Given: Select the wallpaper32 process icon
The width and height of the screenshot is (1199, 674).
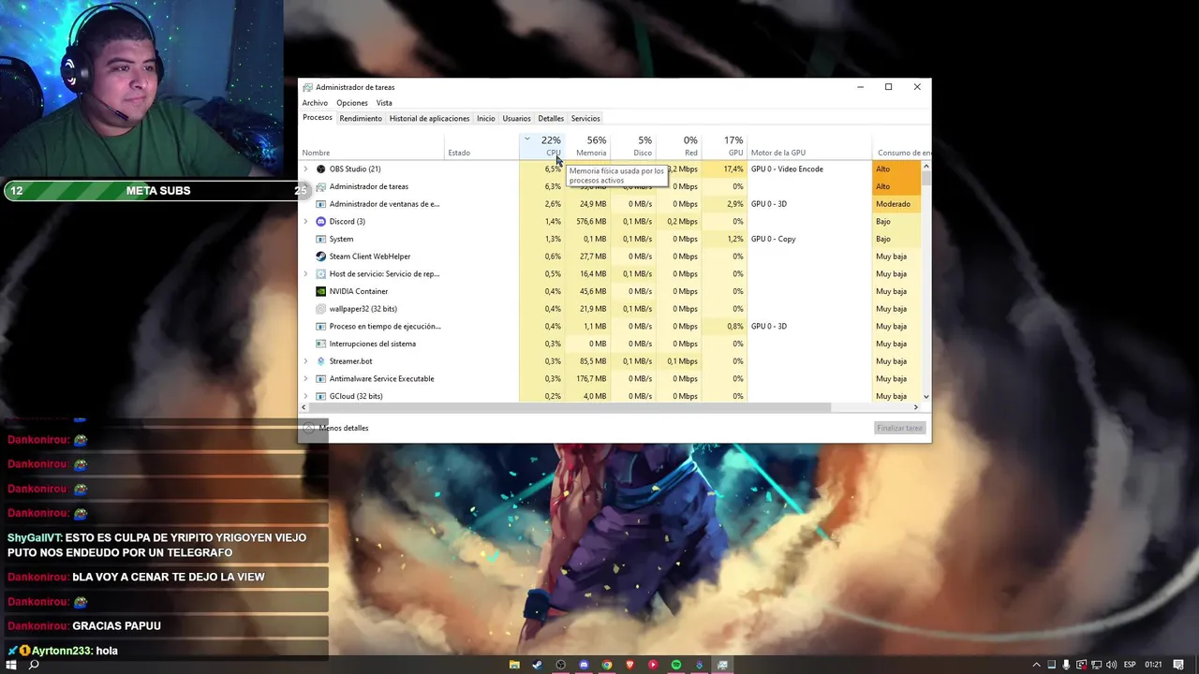Looking at the screenshot, I should [321, 309].
